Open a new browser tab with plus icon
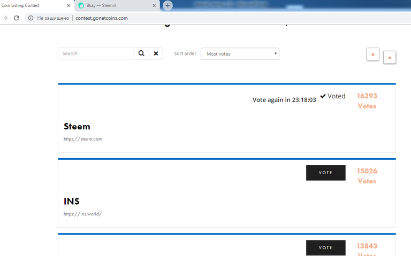Viewport: 411px width, 256px height. point(168,5)
